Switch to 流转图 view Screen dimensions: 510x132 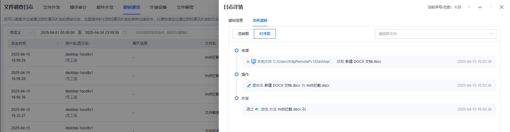point(243,34)
